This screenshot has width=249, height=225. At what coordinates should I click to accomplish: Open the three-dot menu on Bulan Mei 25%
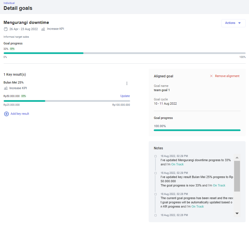(127, 84)
